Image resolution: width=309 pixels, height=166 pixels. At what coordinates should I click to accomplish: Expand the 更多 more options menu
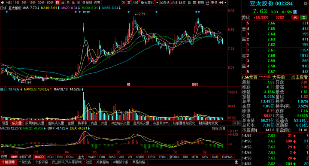214,3
